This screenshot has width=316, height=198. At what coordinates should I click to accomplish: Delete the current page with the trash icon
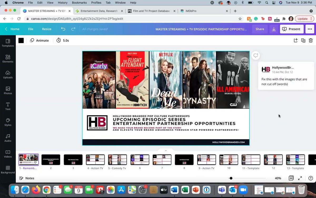311,40
